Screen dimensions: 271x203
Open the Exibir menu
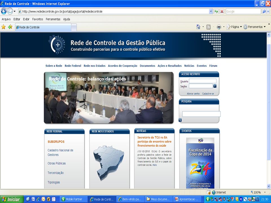tap(26, 19)
